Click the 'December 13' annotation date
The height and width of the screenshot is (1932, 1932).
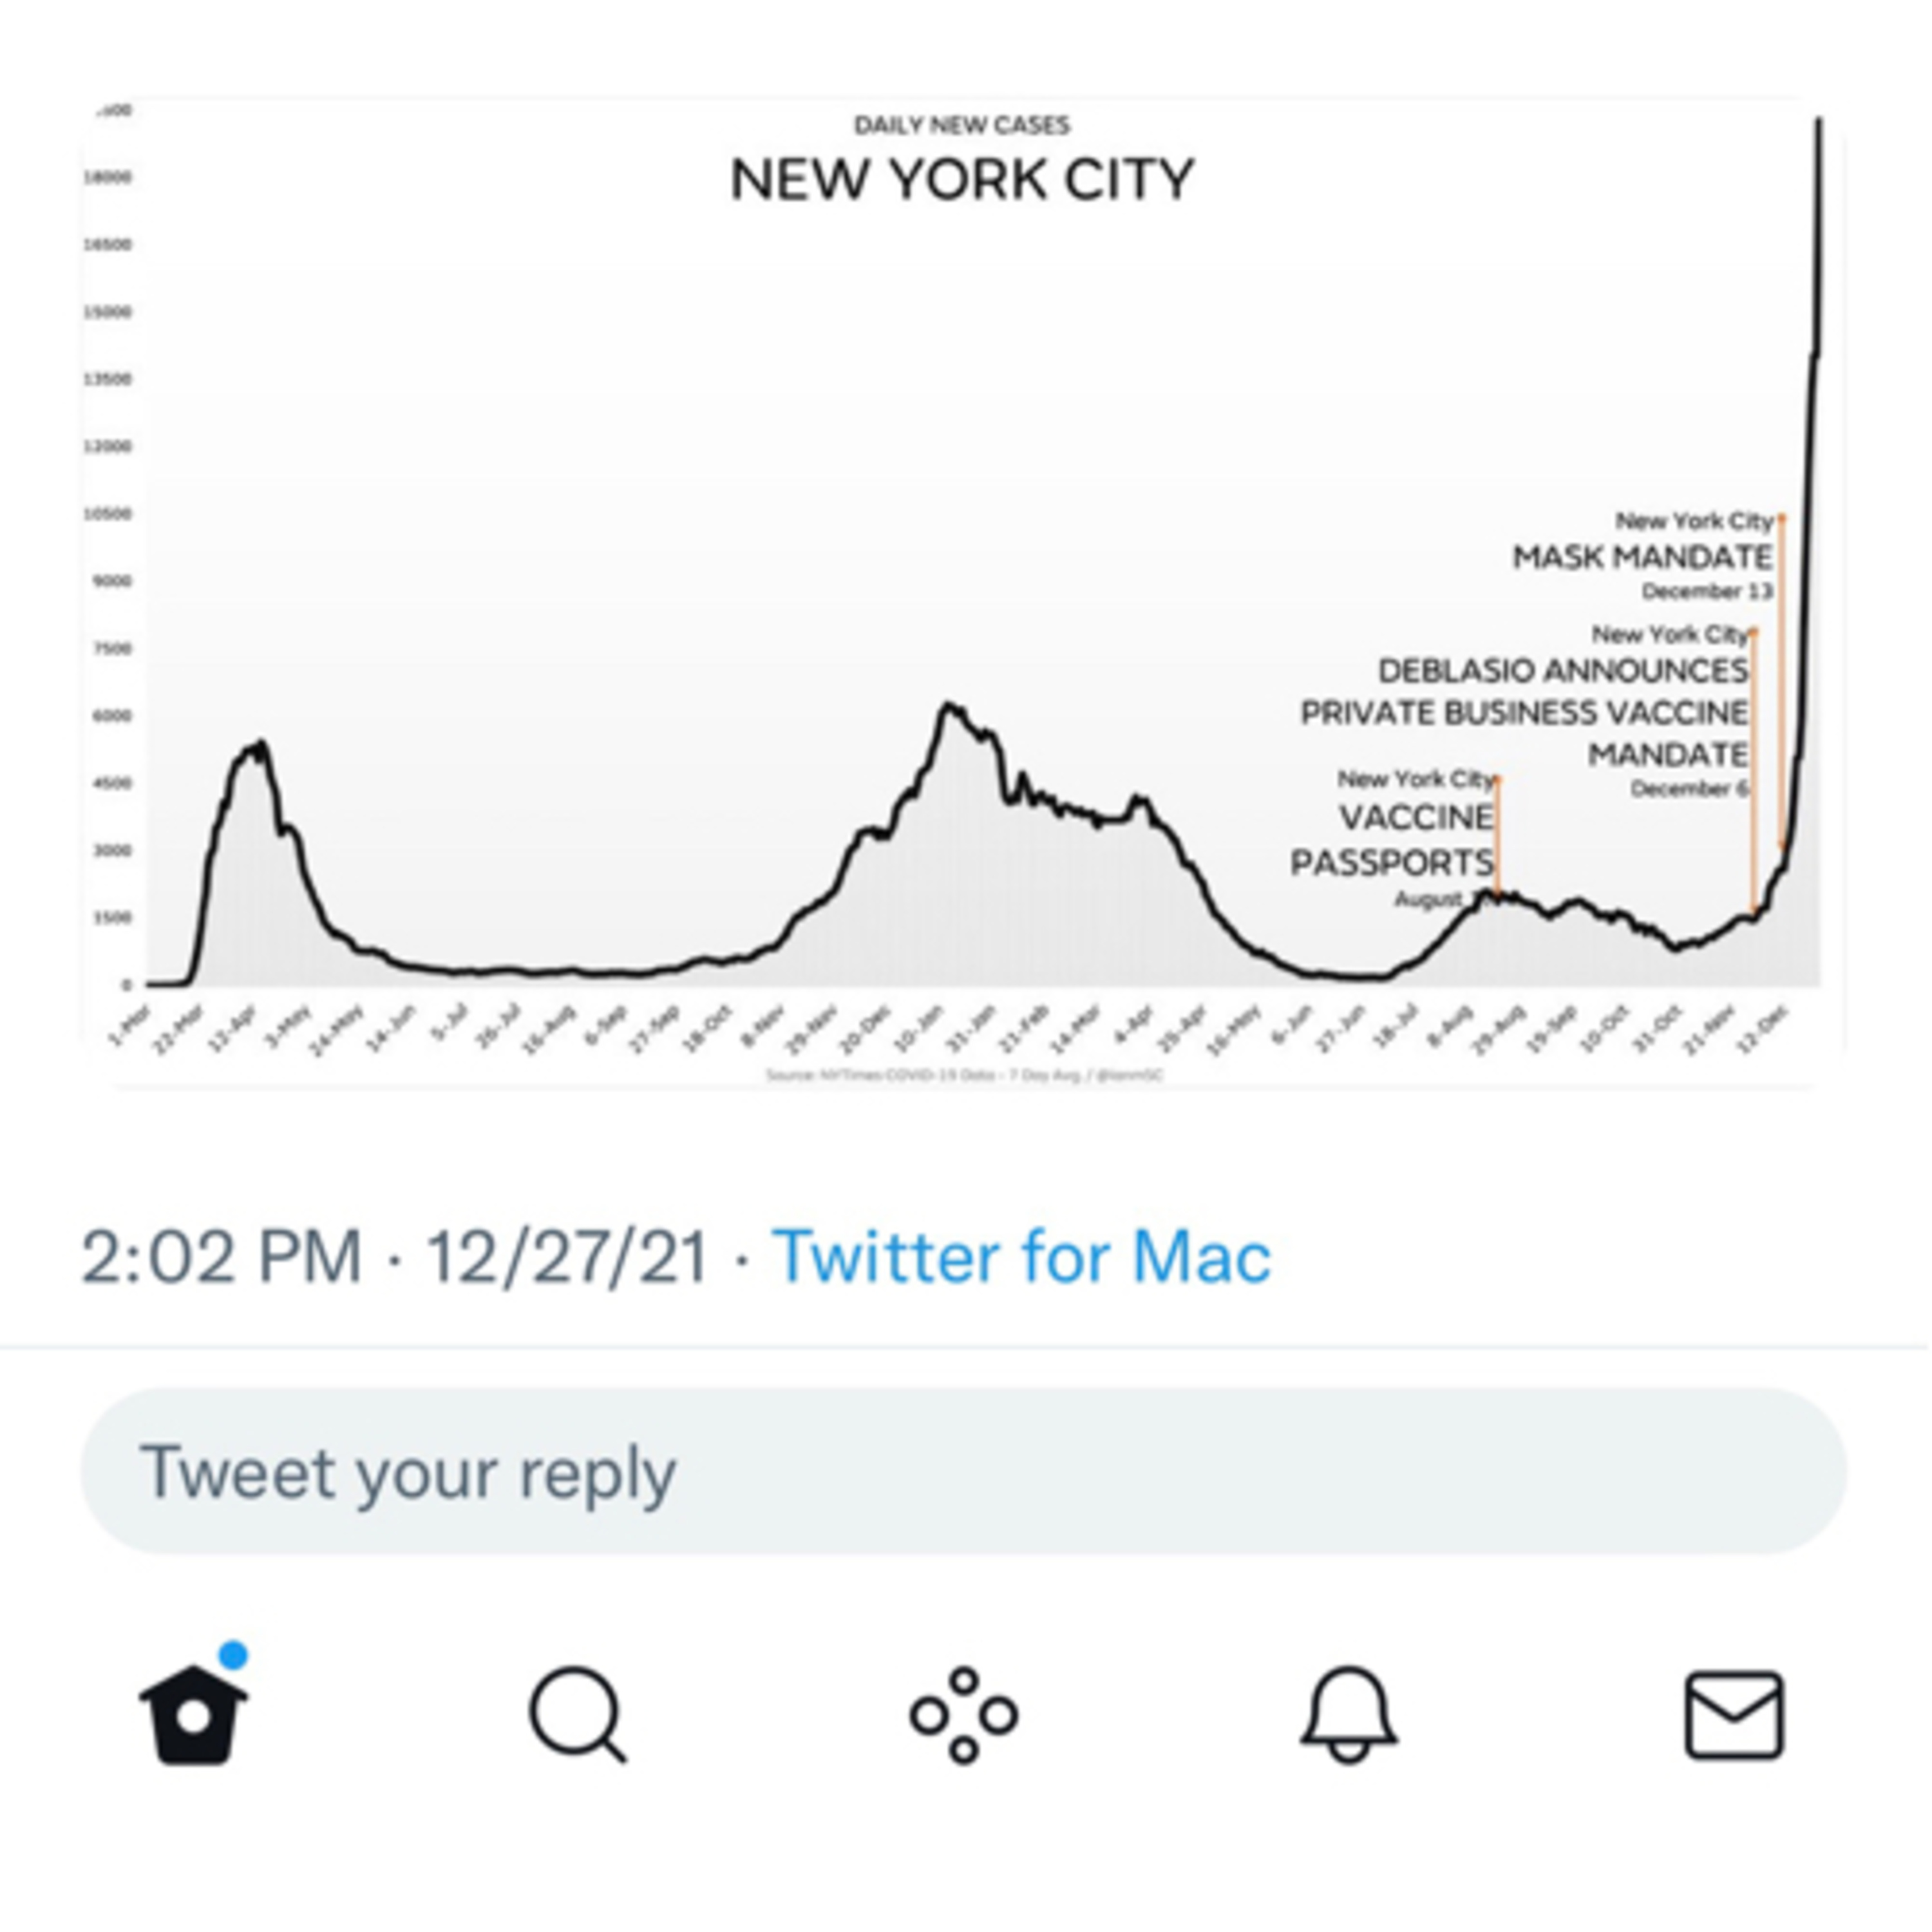[1707, 592]
